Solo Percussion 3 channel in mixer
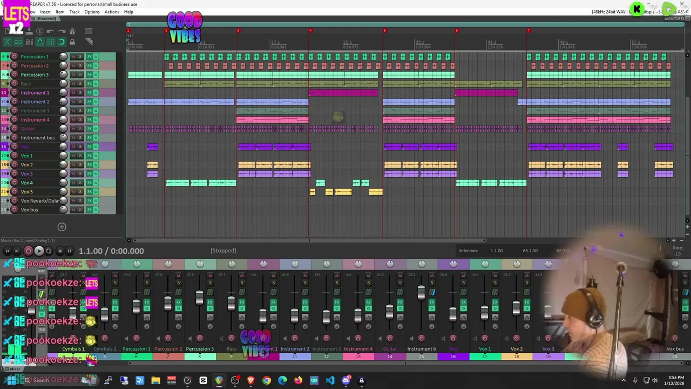 [210, 283]
